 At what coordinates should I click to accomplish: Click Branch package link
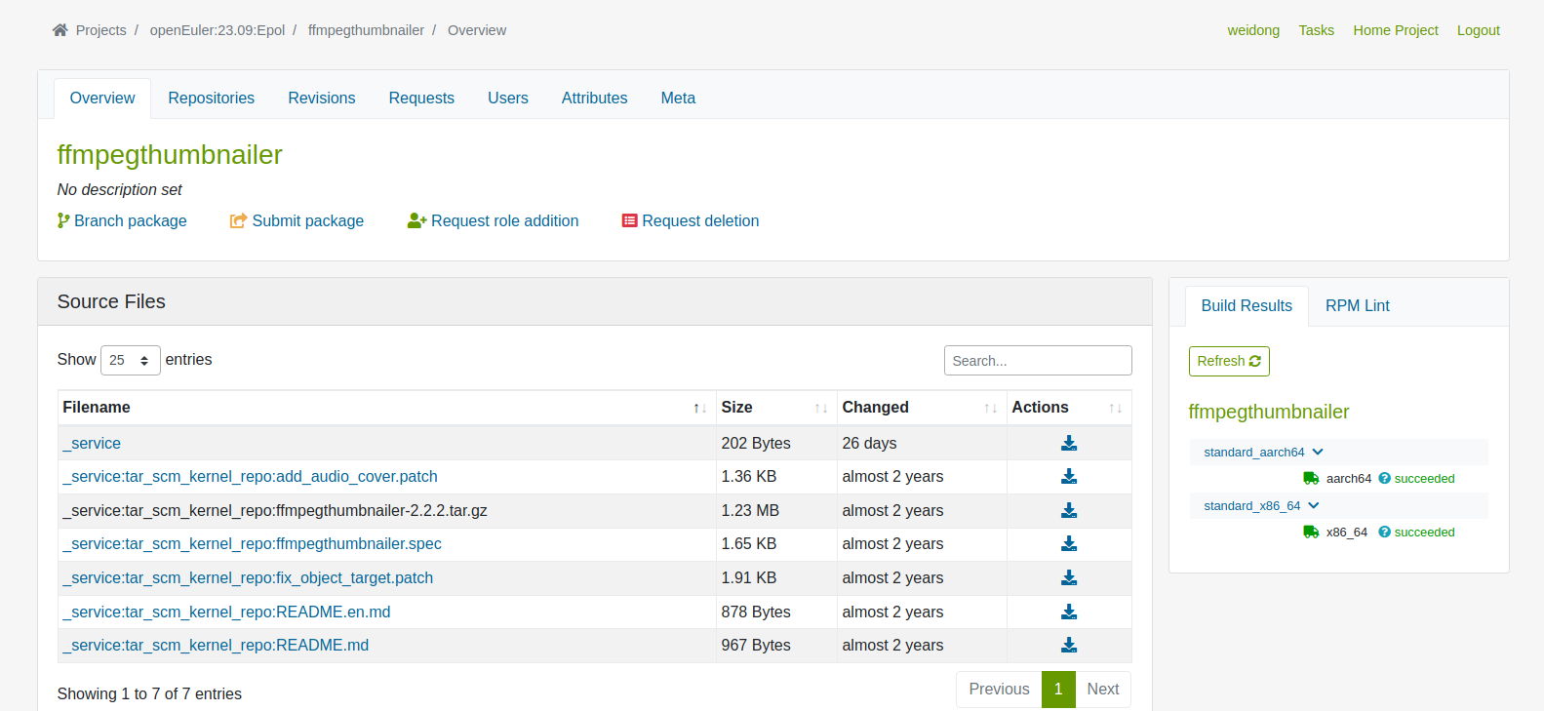[x=122, y=221]
